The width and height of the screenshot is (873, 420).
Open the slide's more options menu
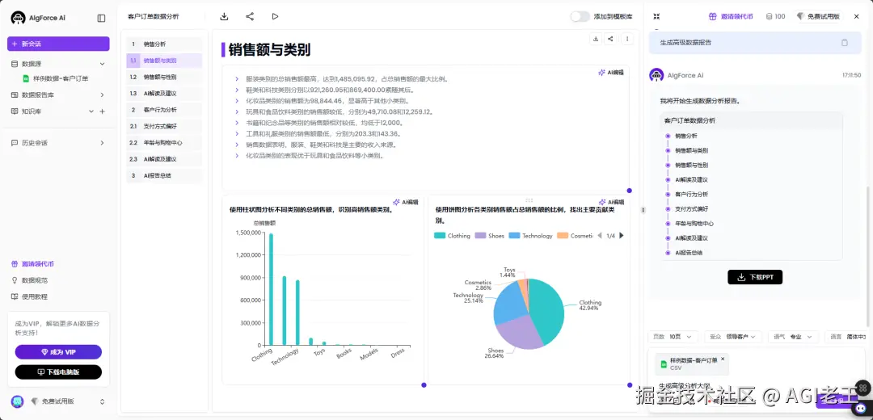pyautogui.click(x=627, y=39)
